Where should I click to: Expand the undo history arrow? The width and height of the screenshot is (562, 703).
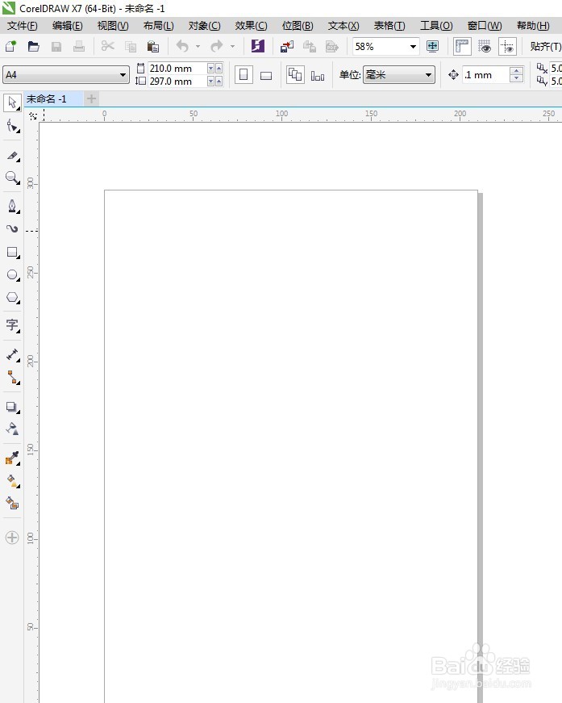coord(198,46)
